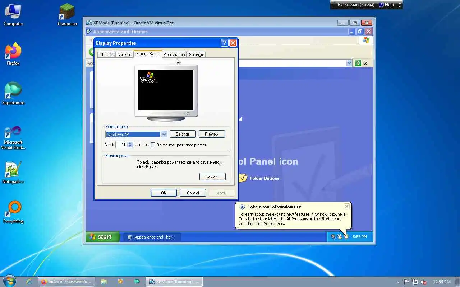Open the host clock showing 12:56 PM
The width and height of the screenshot is (460, 287).
coord(442,282)
